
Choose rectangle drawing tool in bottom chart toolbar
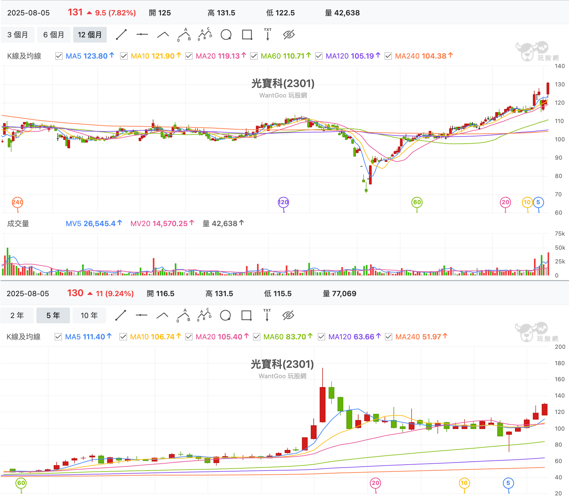pos(247,315)
